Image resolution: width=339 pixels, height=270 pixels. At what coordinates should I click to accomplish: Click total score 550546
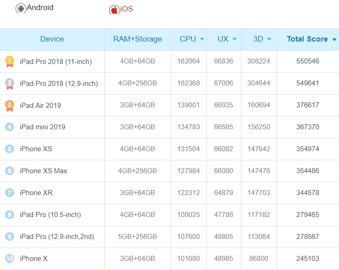[308, 61]
